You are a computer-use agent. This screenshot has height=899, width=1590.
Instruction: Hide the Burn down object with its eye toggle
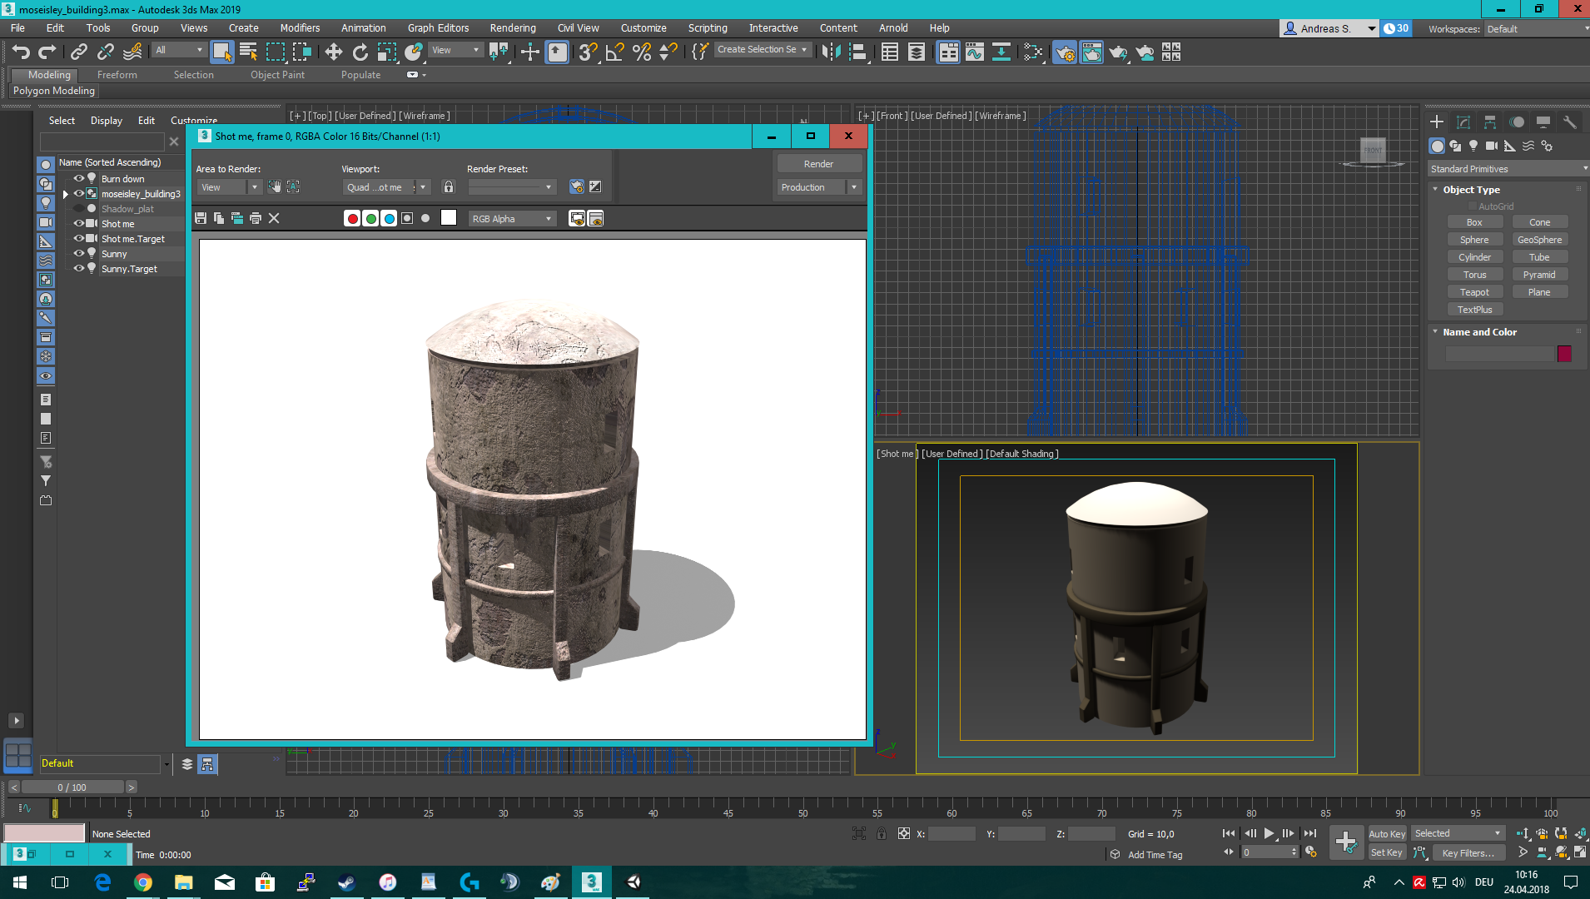click(x=79, y=178)
